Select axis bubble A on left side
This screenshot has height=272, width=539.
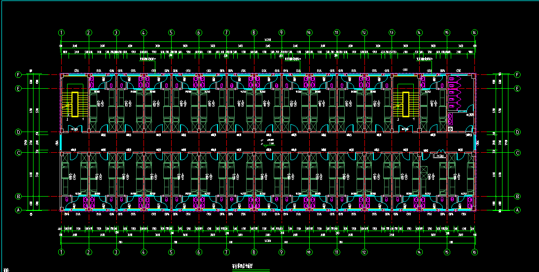[x=18, y=210]
